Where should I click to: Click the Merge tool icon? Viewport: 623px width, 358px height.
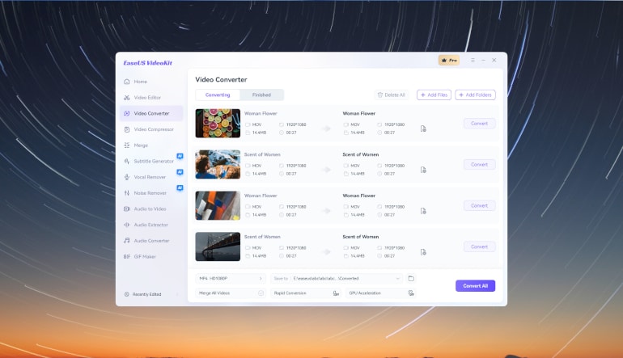[127, 145]
